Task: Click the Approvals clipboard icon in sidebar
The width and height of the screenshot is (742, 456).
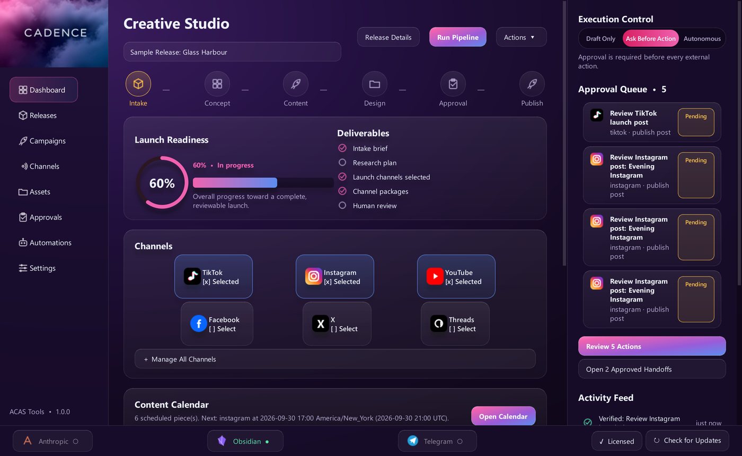Action: [x=23, y=217]
